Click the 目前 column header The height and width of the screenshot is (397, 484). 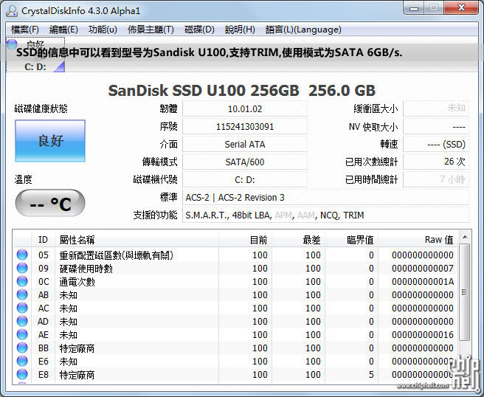[246, 240]
